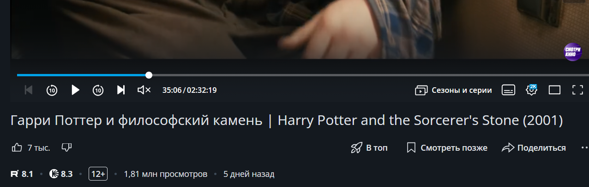Switch to theater mode view
The height and width of the screenshot is (187, 589).
554,90
